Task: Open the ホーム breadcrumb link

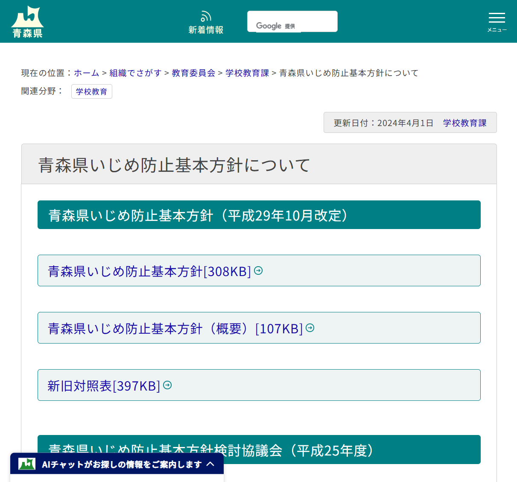Action: coord(87,73)
